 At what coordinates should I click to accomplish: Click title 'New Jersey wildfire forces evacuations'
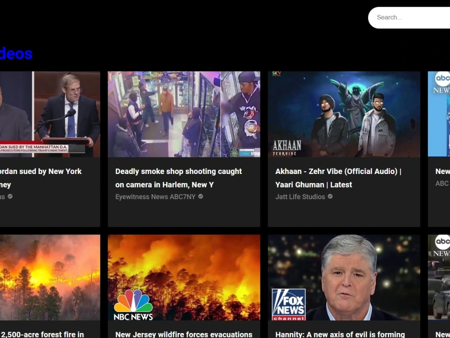(184, 334)
